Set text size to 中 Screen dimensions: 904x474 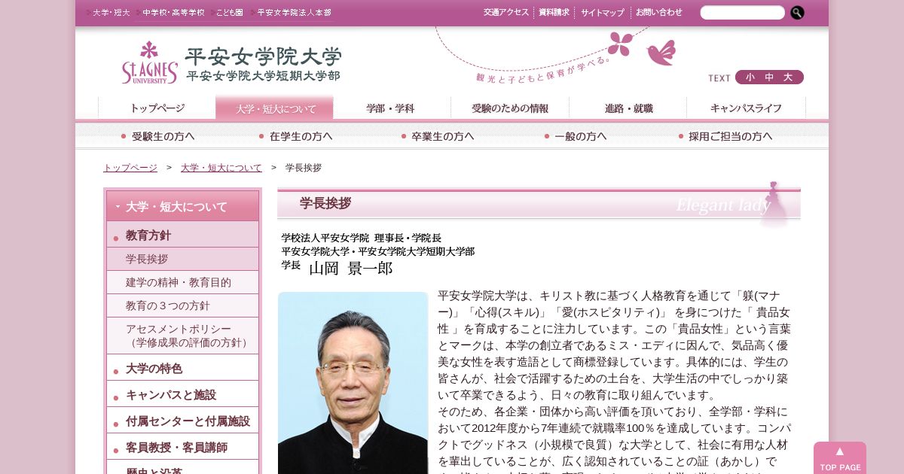769,77
